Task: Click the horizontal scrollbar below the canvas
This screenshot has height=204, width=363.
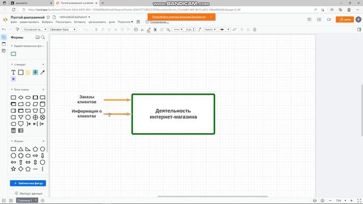Action: click(x=213, y=197)
